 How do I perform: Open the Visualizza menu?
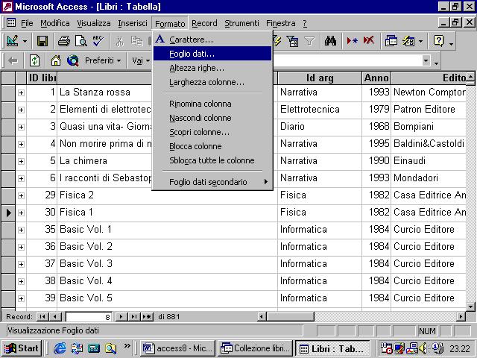94,23
